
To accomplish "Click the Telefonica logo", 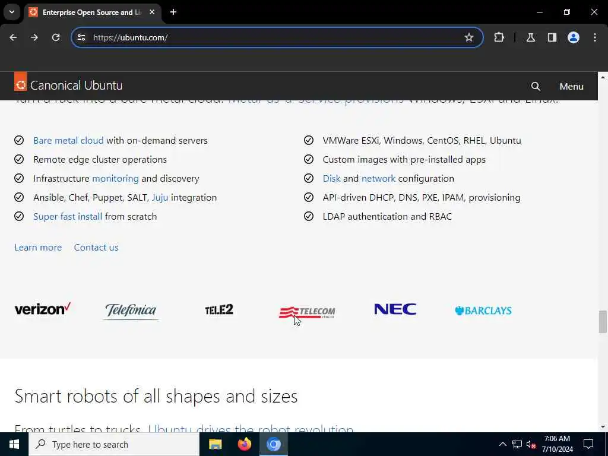I will 131,311.
